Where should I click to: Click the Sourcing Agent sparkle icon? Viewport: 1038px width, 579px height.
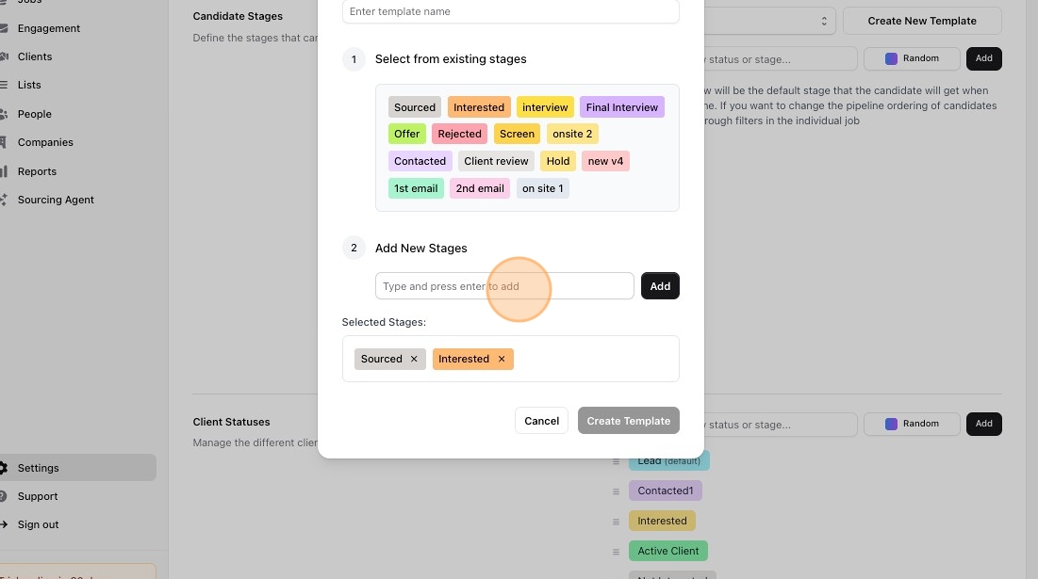click(x=4, y=200)
